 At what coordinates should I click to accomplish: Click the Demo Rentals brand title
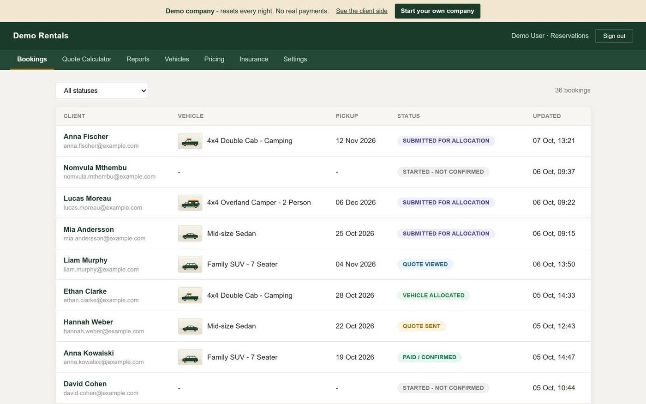[41, 36]
